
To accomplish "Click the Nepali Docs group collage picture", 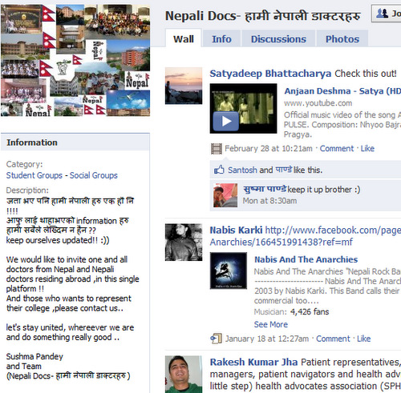I will [75, 60].
